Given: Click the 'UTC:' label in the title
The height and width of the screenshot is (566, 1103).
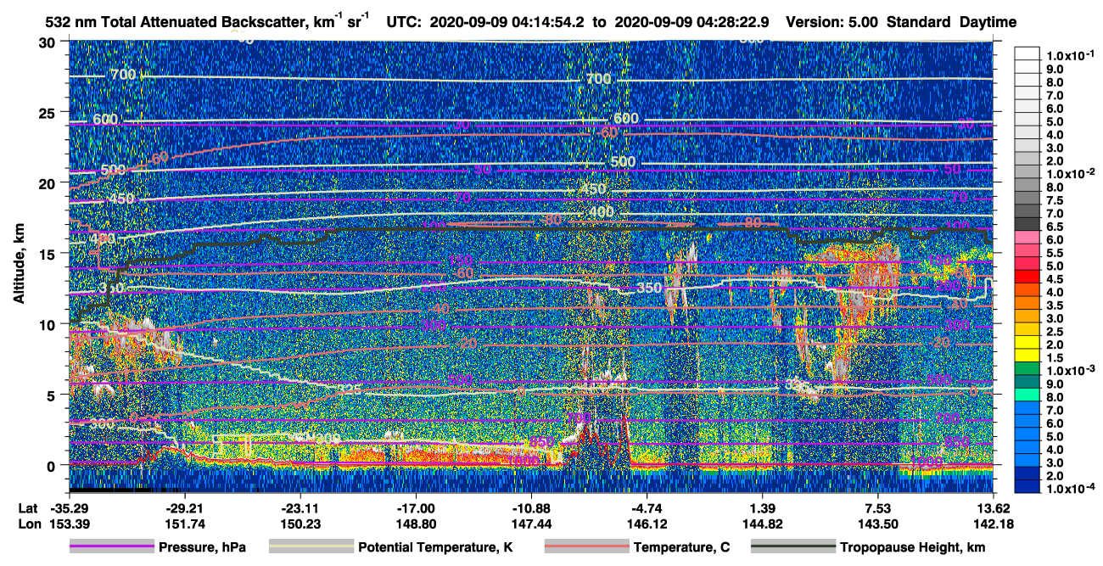Looking at the screenshot, I should [403, 23].
